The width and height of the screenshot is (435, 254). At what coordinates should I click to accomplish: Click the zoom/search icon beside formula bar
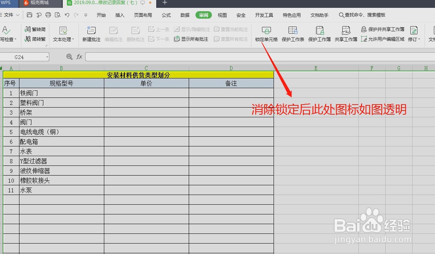(69, 57)
